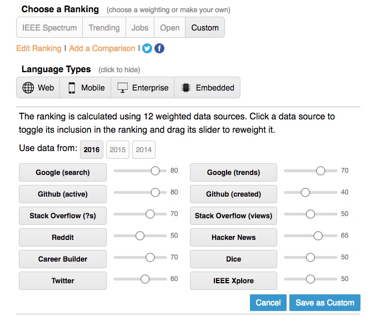Viewport: 376px width, 321px height.
Task: Choose 2015 as the data year
Action: (118, 150)
